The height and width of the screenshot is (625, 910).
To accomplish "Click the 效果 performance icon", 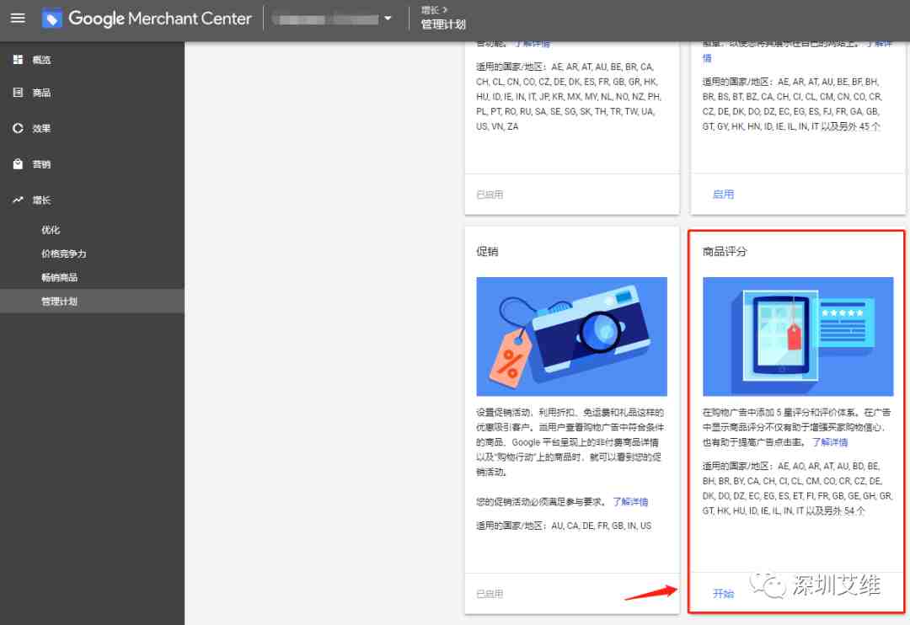I will pos(18,129).
